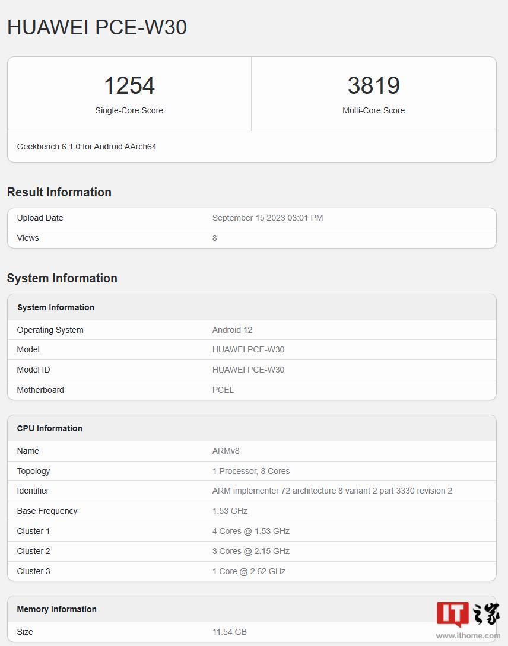
Task: Click Cluster 2 value 3 Cores @ 2.15 GHz
Action: (x=251, y=551)
